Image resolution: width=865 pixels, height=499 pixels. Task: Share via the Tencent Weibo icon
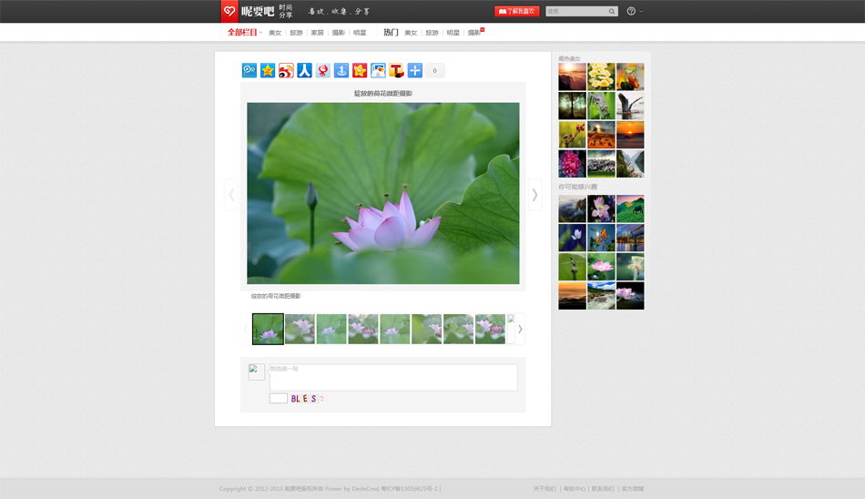(249, 70)
